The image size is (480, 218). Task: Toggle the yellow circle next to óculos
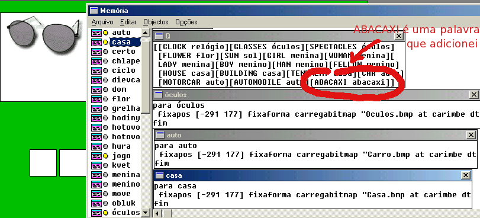point(105,213)
